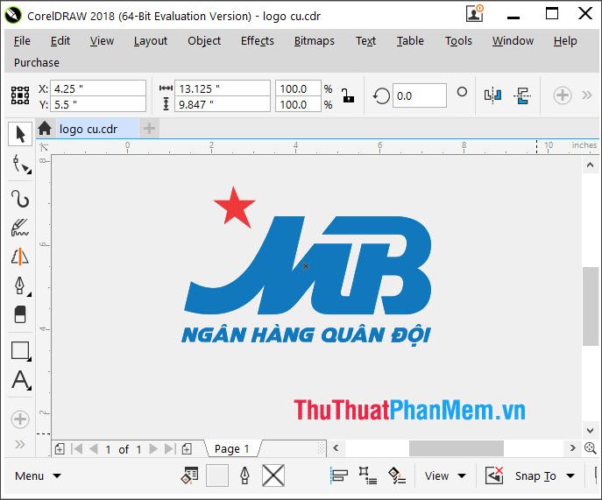Select the Page 1 tab

coord(232,448)
